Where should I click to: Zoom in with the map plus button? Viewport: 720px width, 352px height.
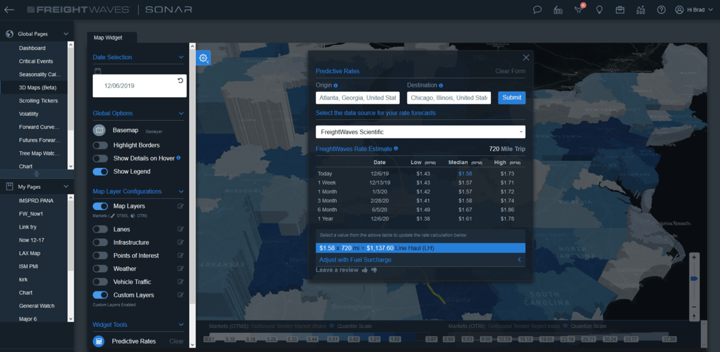coord(694,257)
